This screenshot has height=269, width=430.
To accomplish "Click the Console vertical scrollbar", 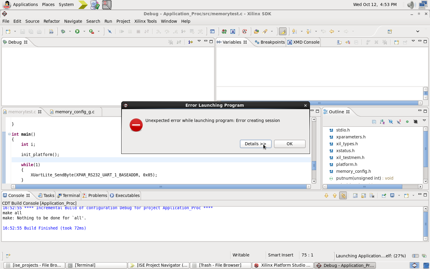I will [x=426, y=224].
